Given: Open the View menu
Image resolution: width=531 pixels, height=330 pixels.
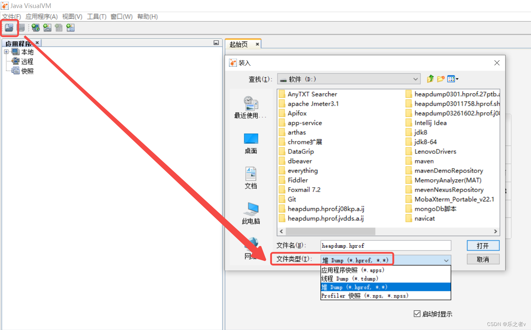Looking at the screenshot, I should pyautogui.click(x=72, y=16).
